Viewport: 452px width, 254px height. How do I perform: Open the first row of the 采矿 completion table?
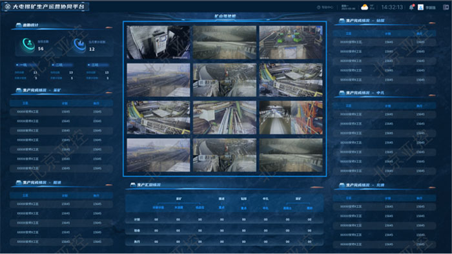click(x=61, y=112)
